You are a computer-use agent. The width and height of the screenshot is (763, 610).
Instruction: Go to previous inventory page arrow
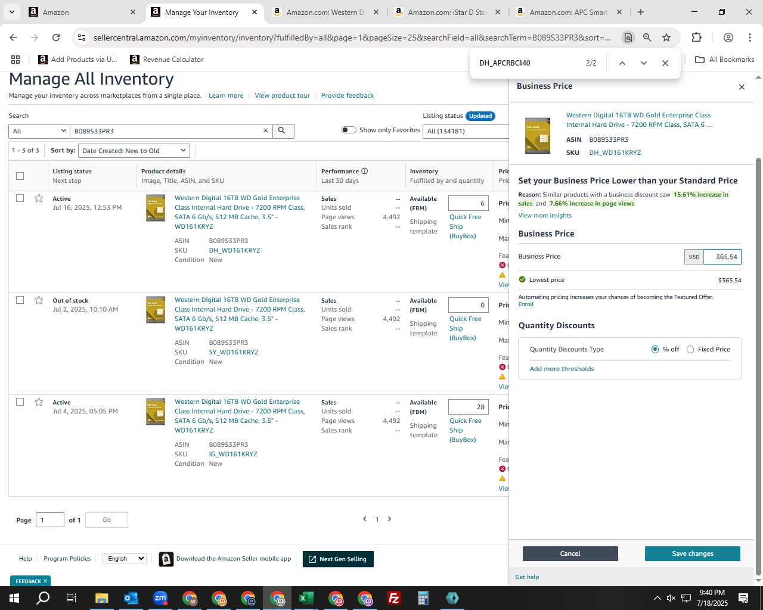365,519
